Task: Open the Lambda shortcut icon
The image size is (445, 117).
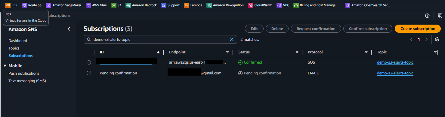Action: [186, 5]
